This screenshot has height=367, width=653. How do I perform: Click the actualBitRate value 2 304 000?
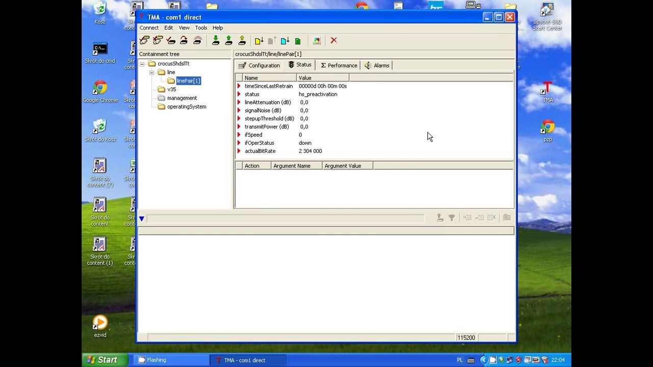[310, 151]
